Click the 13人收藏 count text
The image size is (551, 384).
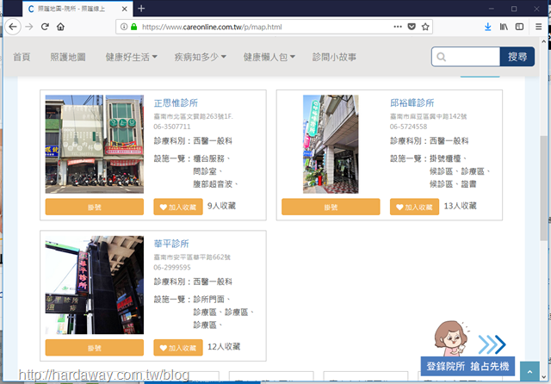pyautogui.click(x=460, y=206)
